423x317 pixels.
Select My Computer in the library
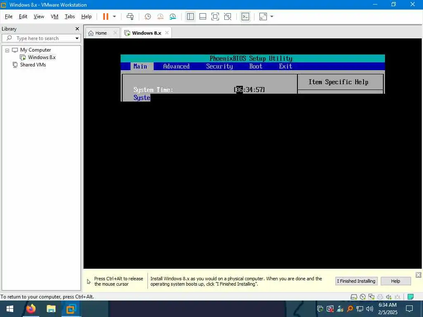click(36, 50)
